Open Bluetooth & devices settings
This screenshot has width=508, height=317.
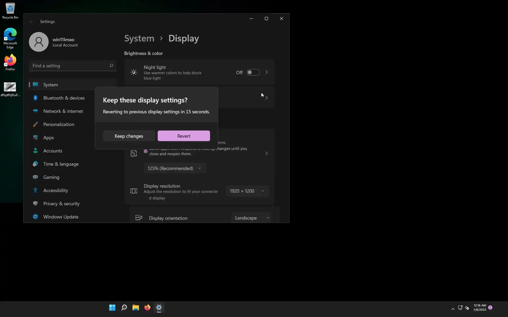[x=64, y=98]
